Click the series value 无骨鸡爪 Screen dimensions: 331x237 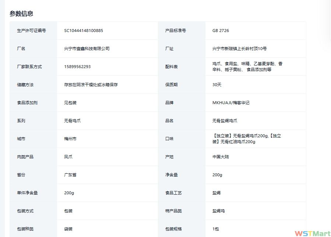pos(72,121)
